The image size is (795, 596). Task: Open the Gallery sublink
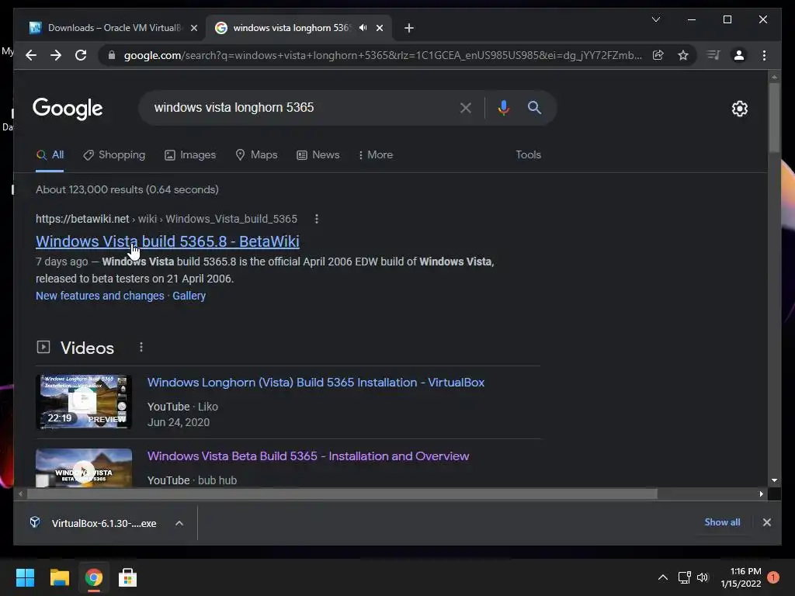coord(189,296)
